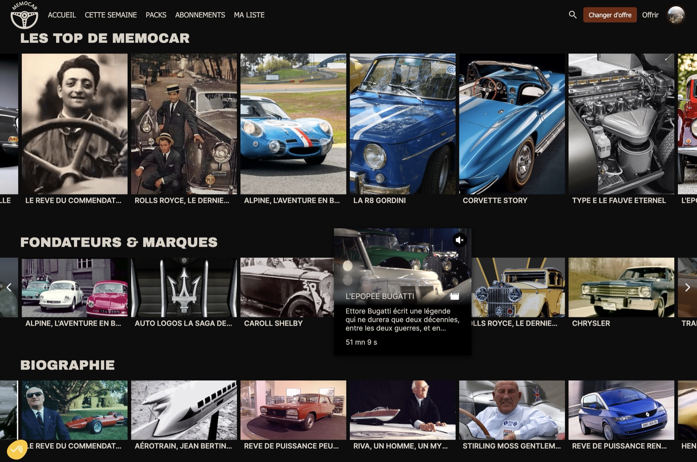Click the clapperboard icon on Bugatti card

(454, 296)
